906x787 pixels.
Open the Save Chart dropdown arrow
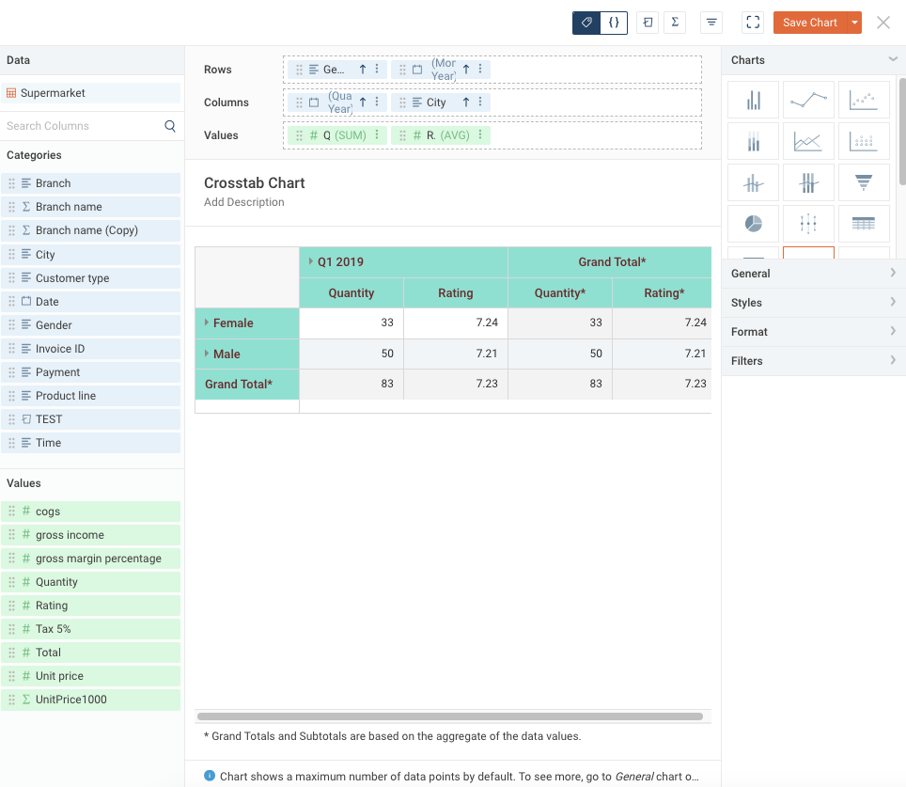[853, 23]
